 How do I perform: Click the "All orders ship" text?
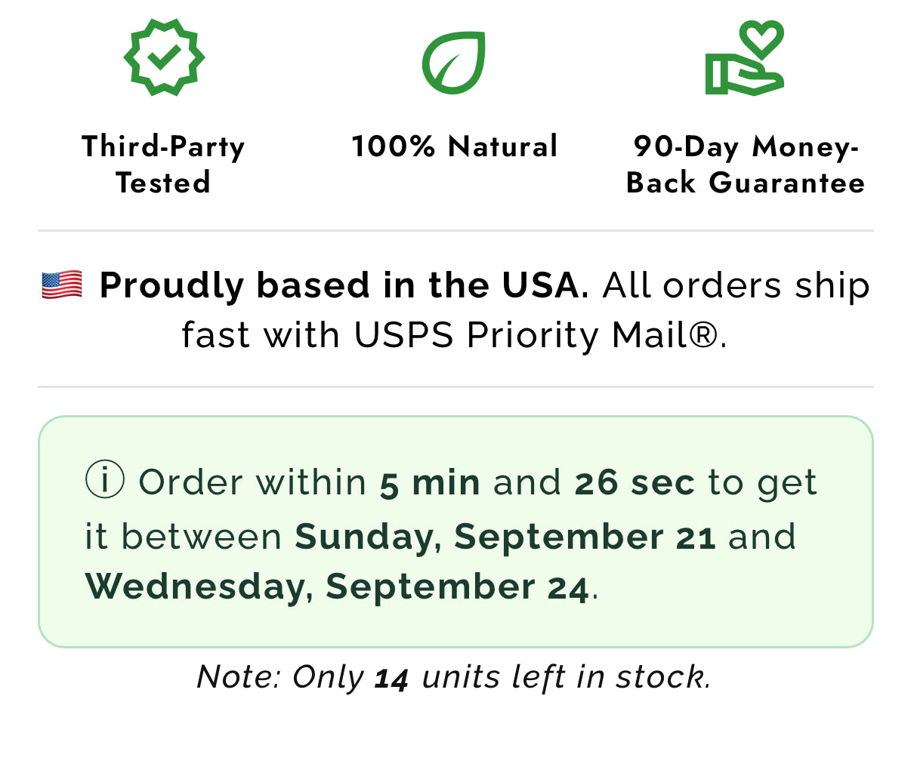coord(736,285)
